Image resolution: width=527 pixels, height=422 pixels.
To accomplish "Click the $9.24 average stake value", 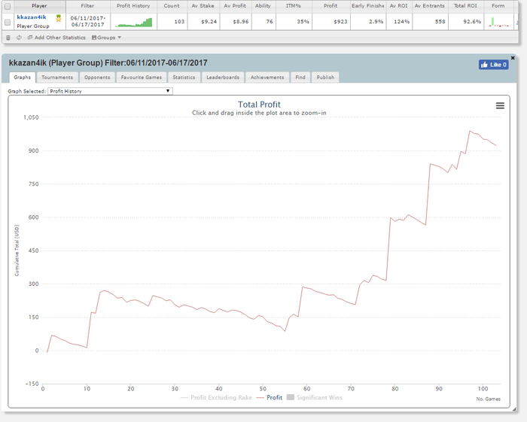I will point(209,22).
